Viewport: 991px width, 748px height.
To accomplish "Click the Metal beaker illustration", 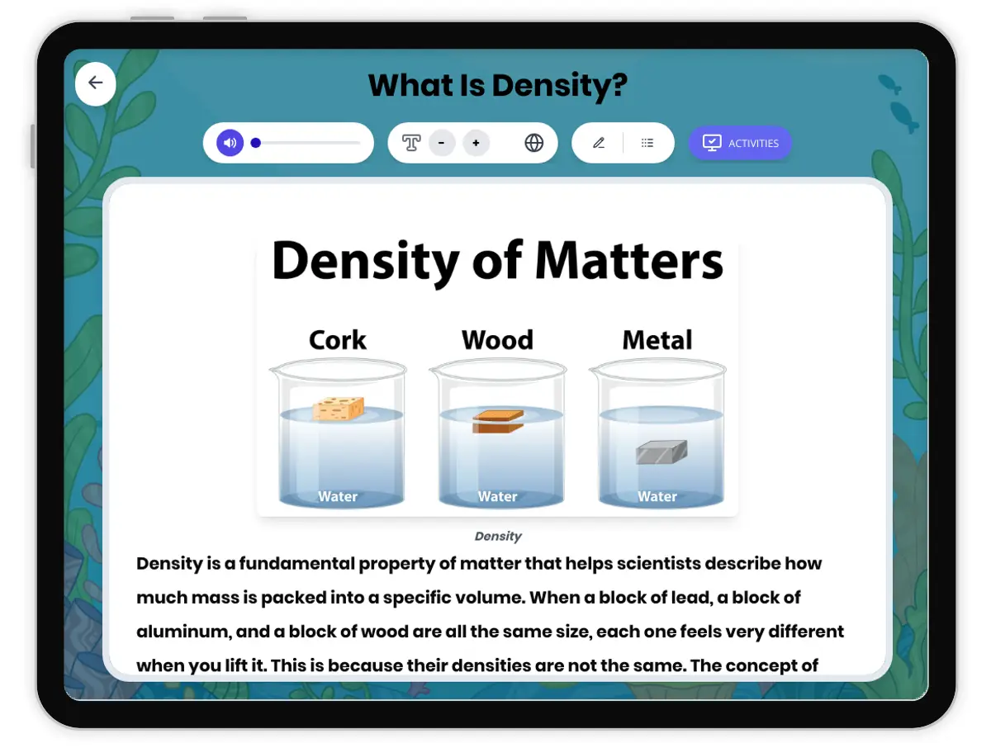I will (x=657, y=433).
